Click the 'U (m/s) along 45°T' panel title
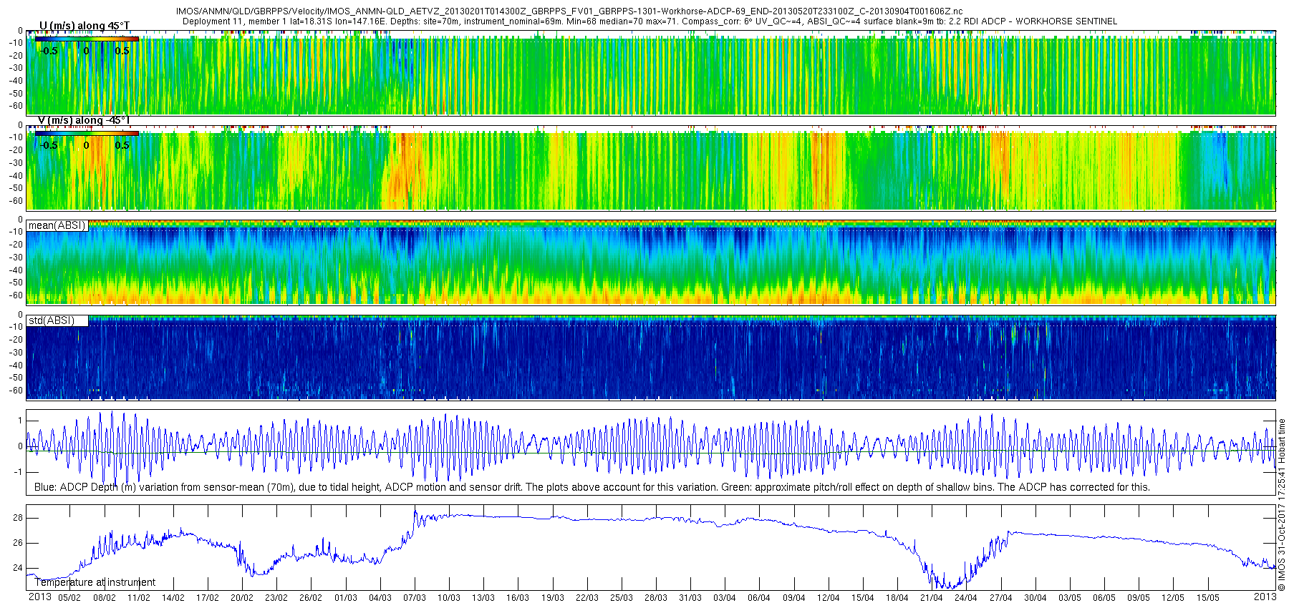 click(x=85, y=26)
